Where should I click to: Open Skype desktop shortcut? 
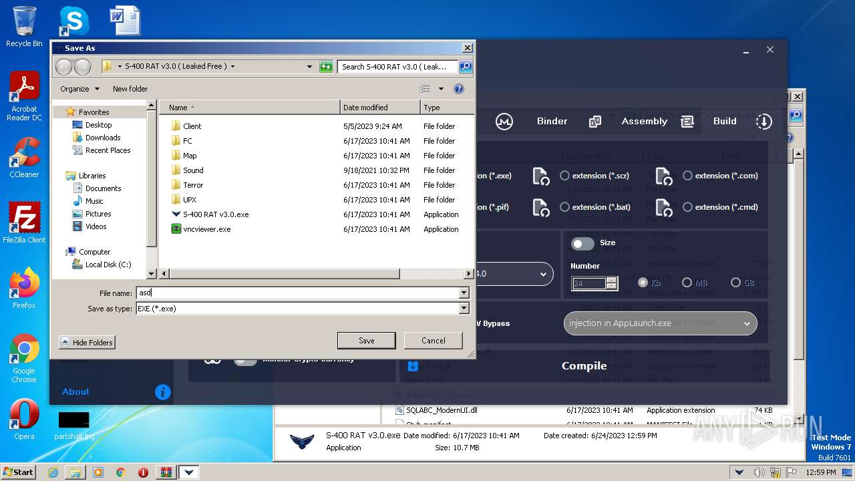click(73, 21)
